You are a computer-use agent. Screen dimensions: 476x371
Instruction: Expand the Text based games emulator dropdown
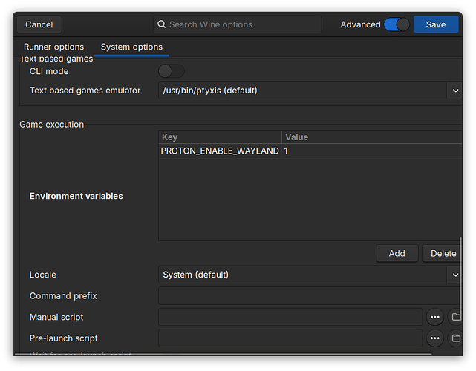(x=454, y=91)
